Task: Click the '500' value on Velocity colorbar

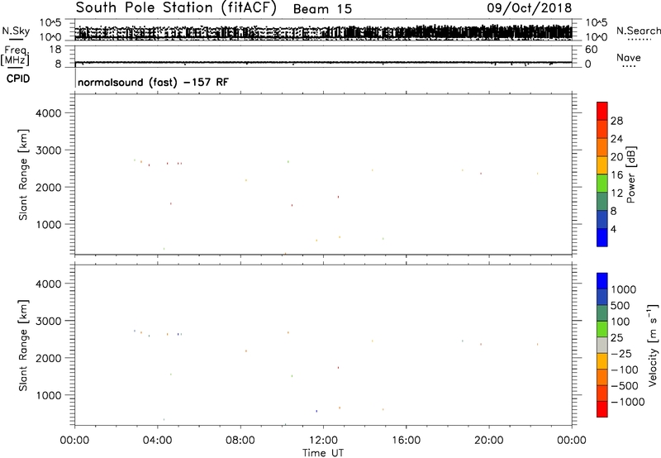Action: click(x=621, y=306)
